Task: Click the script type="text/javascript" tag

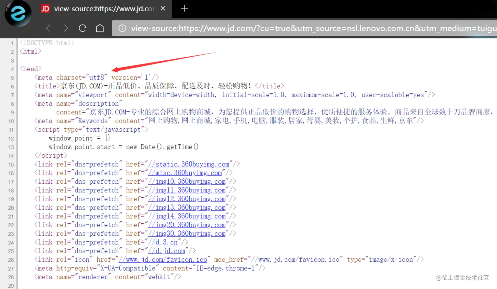Action: tap(91, 129)
